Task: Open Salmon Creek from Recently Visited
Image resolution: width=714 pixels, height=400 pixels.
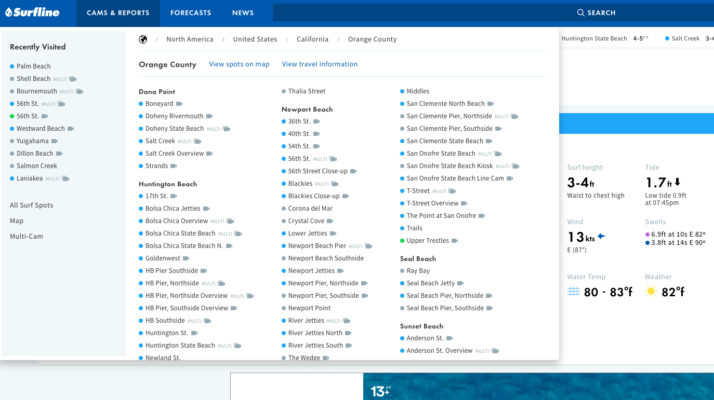Action: tap(36, 166)
